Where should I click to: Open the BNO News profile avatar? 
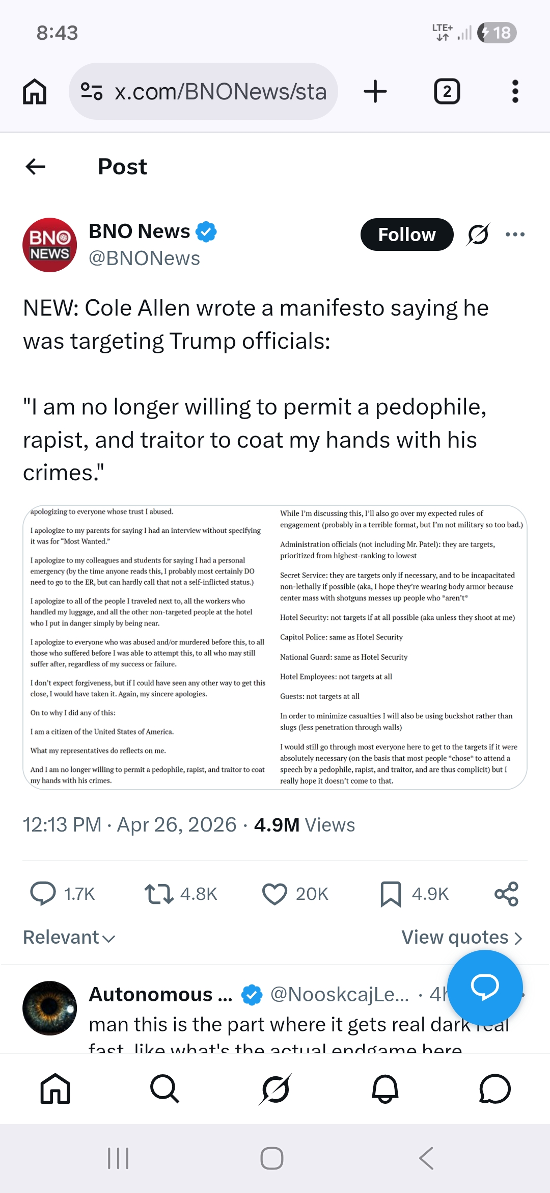(49, 245)
